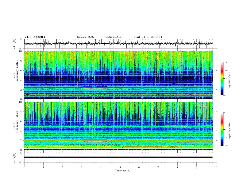This screenshot has height=188, width=243.
Task: Click the ch.2 spectrogram panel
Action: tap(118, 126)
